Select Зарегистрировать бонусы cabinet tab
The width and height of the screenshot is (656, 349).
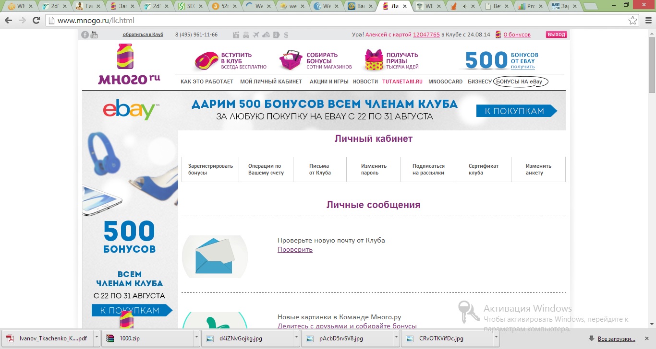[x=210, y=169]
